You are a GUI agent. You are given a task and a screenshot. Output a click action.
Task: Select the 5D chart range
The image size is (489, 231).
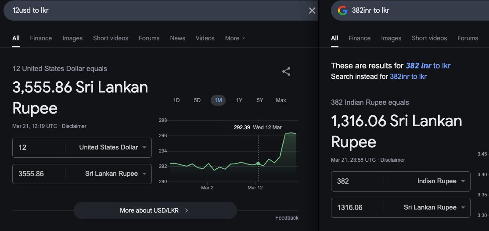(x=197, y=100)
